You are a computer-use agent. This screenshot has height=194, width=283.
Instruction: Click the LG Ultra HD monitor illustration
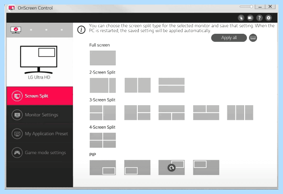(39, 60)
